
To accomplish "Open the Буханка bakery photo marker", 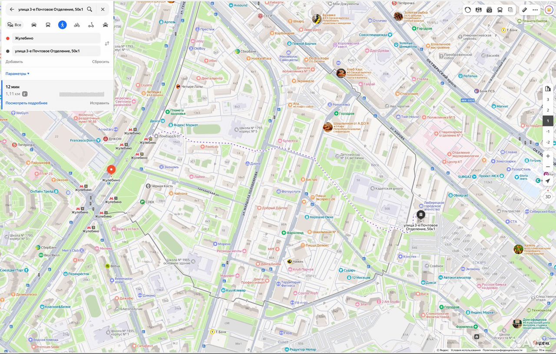I will pos(317,18).
